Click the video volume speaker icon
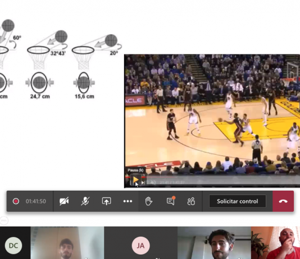Viewport: 300px width, 259px height. (x=153, y=183)
